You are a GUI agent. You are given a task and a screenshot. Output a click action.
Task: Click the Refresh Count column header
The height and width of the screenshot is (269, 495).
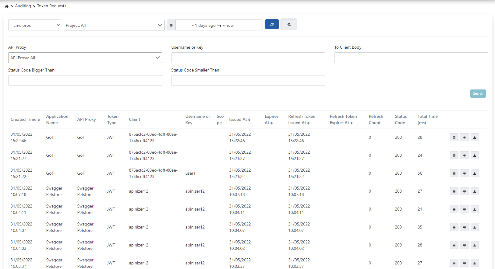click(376, 120)
